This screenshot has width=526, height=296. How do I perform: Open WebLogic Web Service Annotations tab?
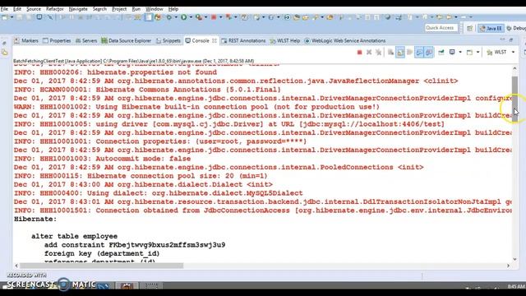tap(345, 40)
